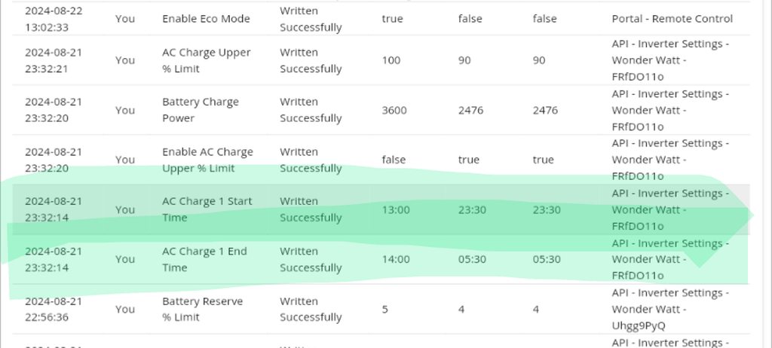
Task: Click the "Enable Eco Mode" setting cell
Action: pos(206,19)
